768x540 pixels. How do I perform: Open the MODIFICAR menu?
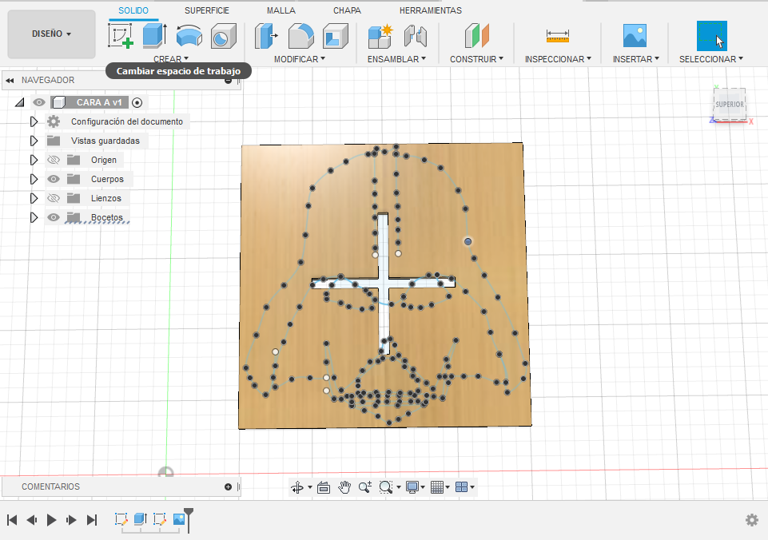(x=299, y=59)
